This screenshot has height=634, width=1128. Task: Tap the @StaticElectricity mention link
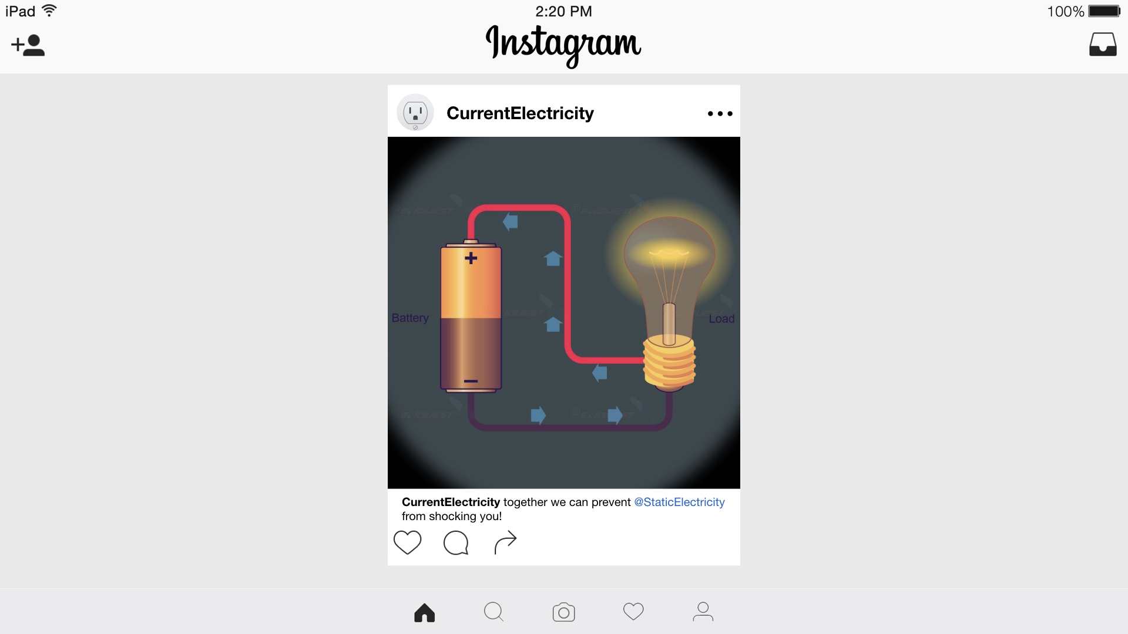679,502
